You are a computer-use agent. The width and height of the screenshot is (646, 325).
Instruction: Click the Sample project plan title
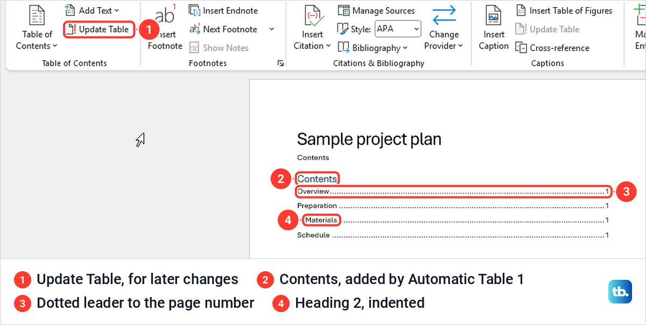pyautogui.click(x=369, y=139)
